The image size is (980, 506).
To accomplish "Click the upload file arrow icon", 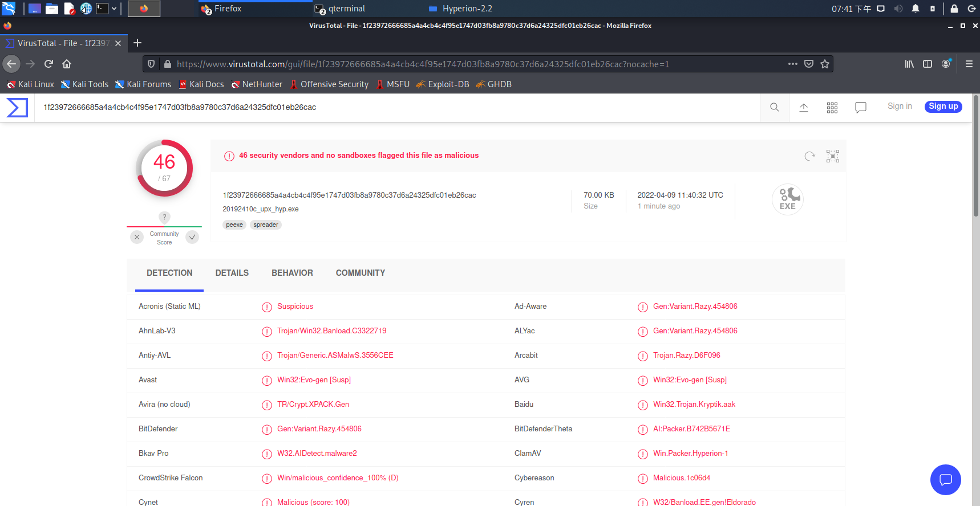I will coord(803,107).
